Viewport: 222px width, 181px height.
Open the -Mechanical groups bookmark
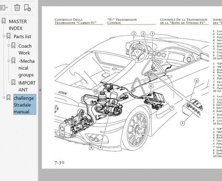(x=27, y=68)
